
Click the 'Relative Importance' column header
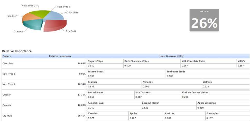click(x=60, y=56)
